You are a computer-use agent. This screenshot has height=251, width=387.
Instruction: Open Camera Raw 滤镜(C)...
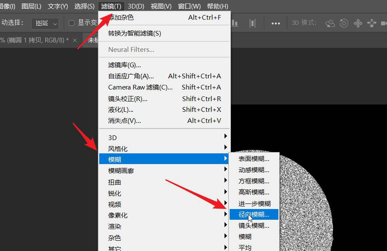click(x=165, y=87)
